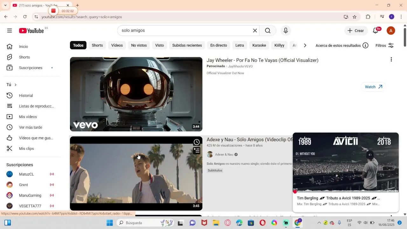
Task: Select the Karaoke filter chip
Action: click(x=259, y=45)
